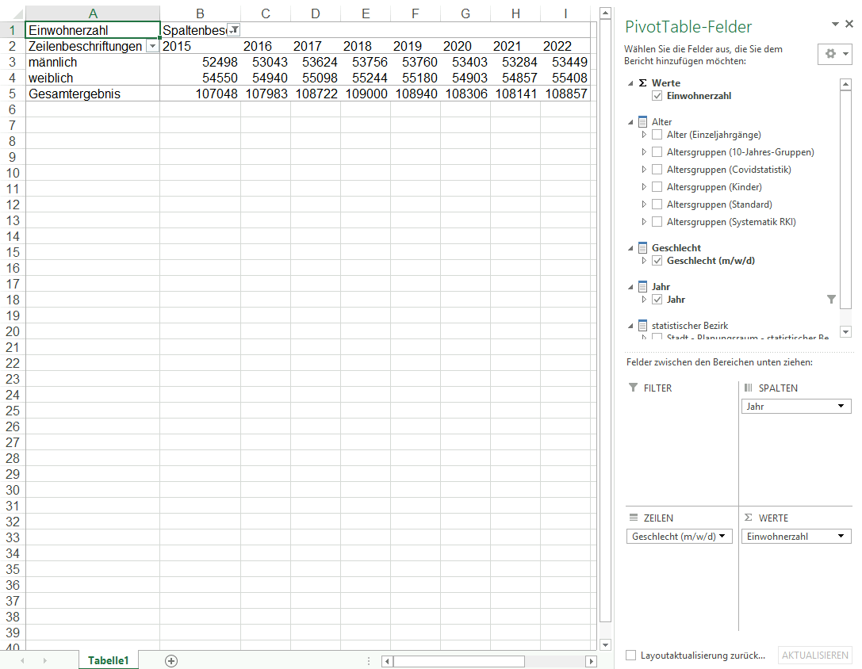Open Geschlecht (m/w/d) dropdown in ZEILEN
The image size is (862, 669).
click(680, 537)
